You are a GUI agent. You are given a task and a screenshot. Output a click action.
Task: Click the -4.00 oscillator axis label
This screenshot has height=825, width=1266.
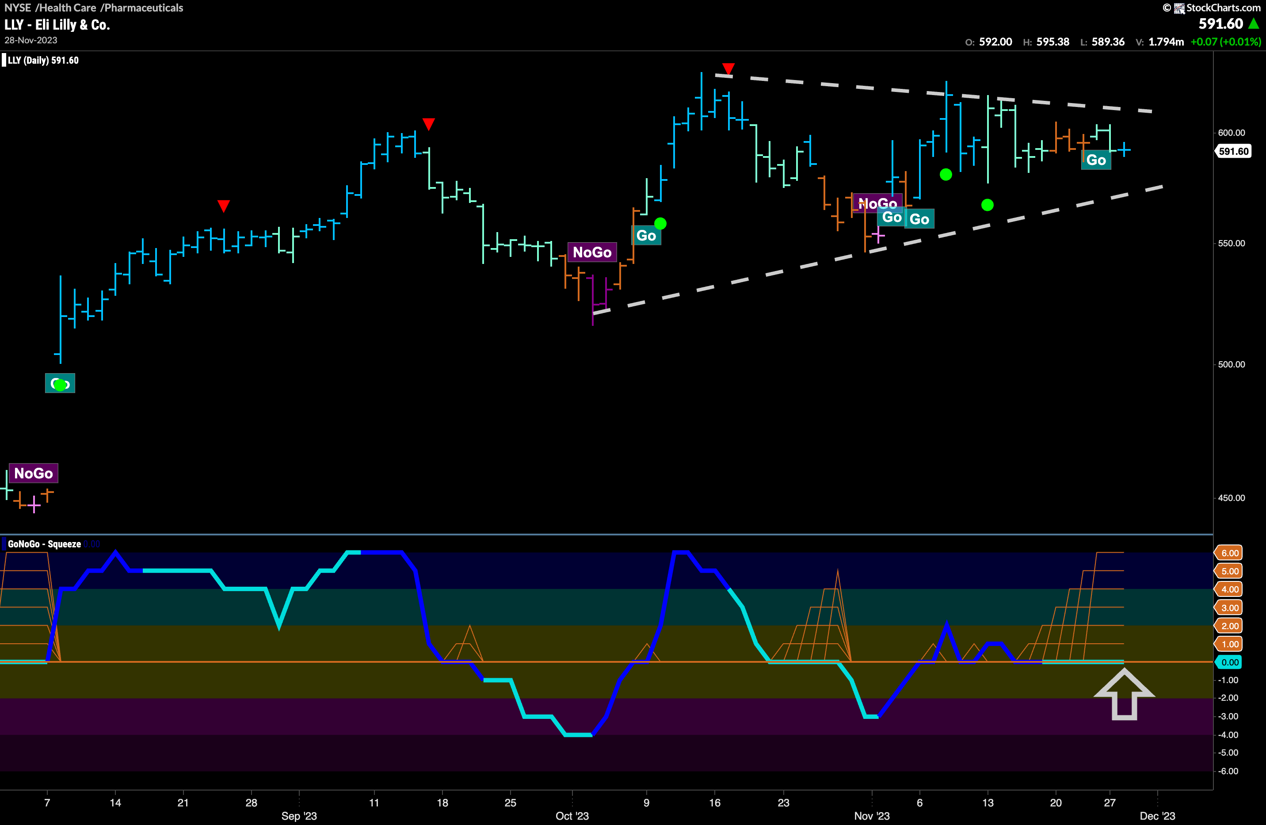pos(1228,735)
